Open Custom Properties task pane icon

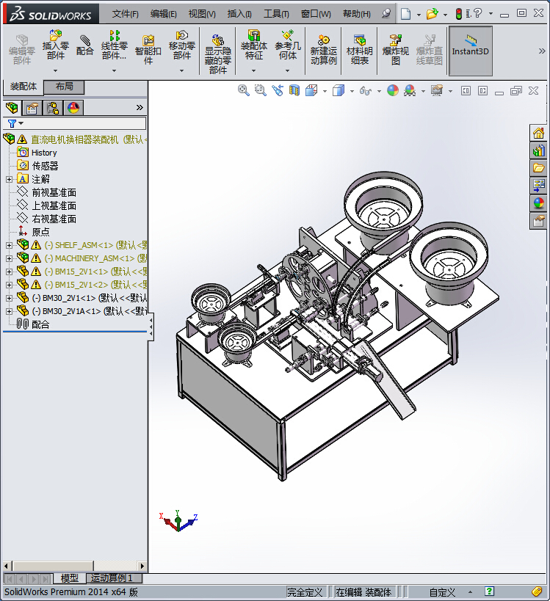pyautogui.click(x=538, y=221)
